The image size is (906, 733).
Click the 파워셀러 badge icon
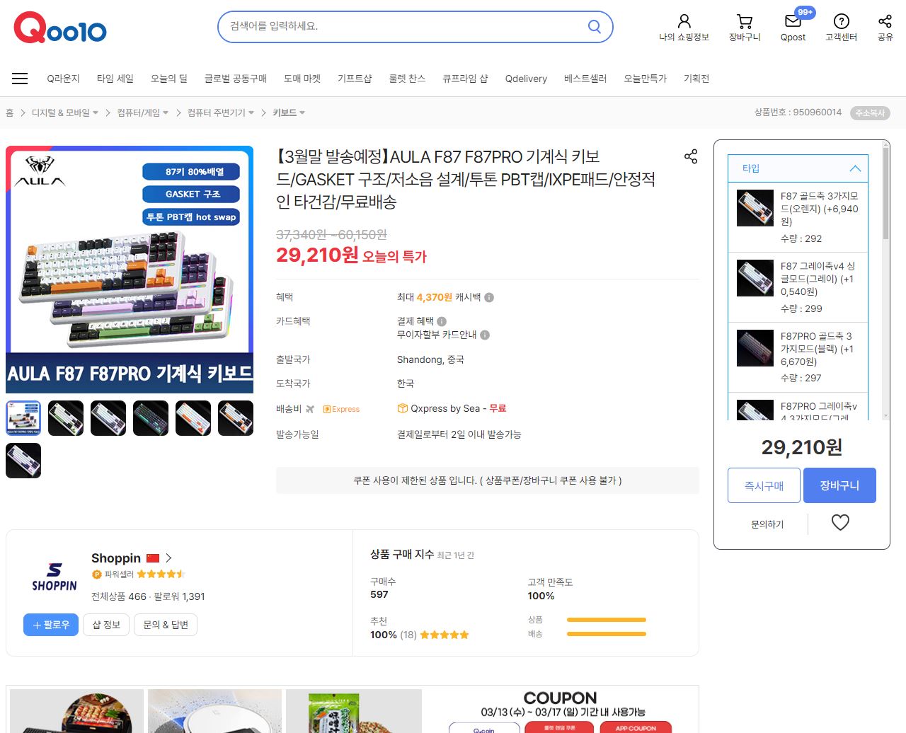pos(96,575)
